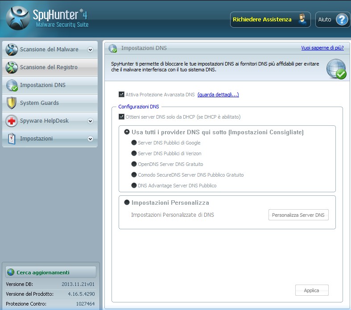Select Server DNS Pubblici di Verizon

pyautogui.click(x=134, y=153)
